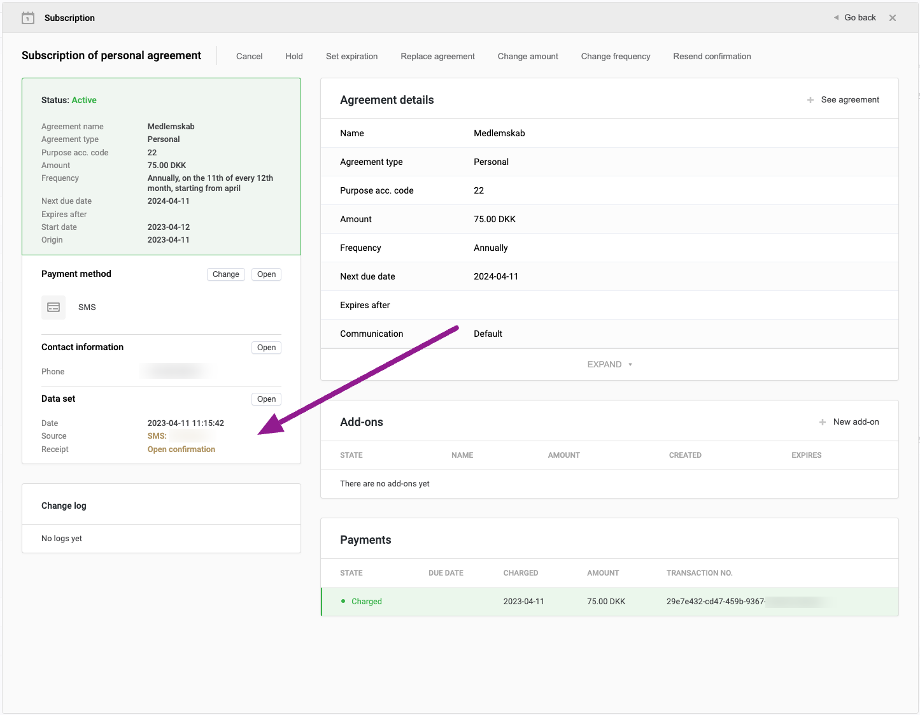The height and width of the screenshot is (715, 920).
Task: Click the Go back arrow icon
Action: (x=836, y=18)
